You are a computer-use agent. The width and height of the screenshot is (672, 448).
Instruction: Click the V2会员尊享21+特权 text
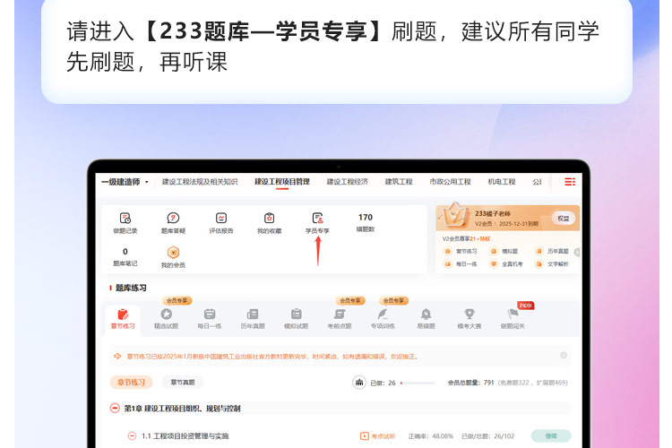click(466, 239)
